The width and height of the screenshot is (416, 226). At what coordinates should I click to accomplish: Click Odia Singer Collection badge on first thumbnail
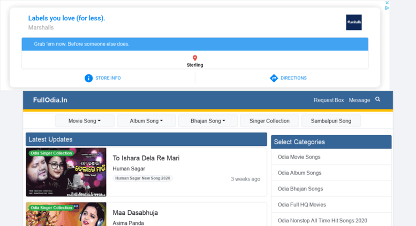tap(51, 153)
